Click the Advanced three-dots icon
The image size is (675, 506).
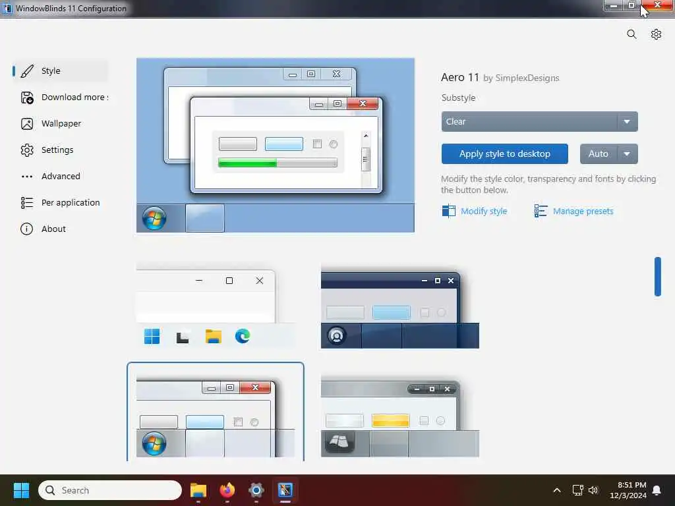[26, 177]
